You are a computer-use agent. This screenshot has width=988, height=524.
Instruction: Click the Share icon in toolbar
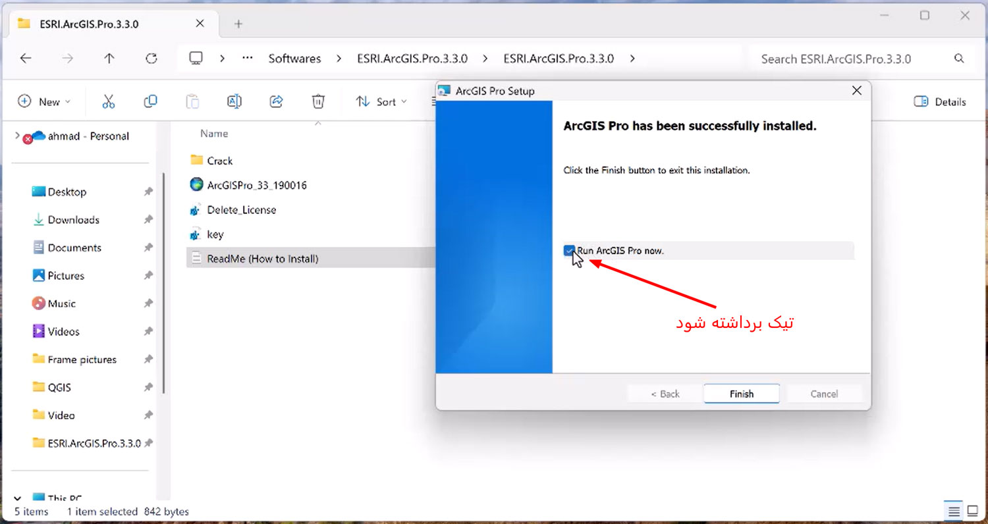point(276,101)
